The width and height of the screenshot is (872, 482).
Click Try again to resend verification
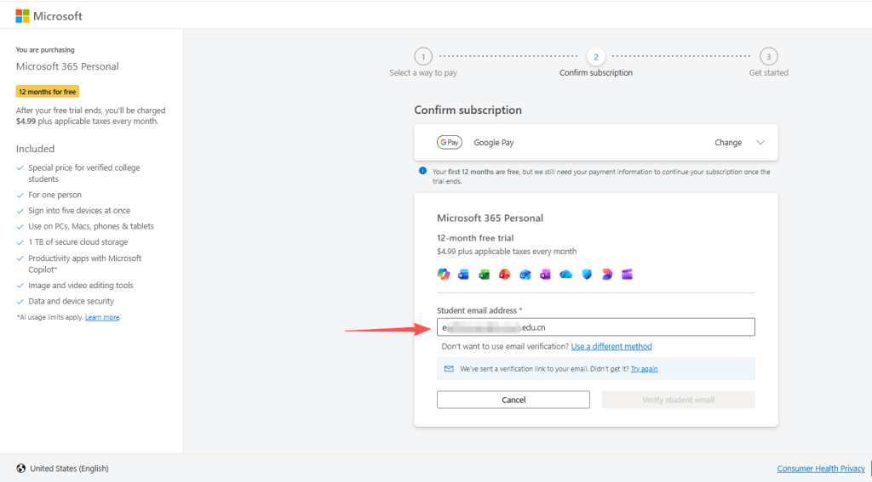click(x=644, y=369)
